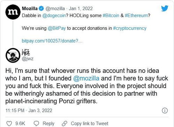Follow the bitpay.com donate link
The height and width of the screenshot is (127, 174).
[x=53, y=41]
